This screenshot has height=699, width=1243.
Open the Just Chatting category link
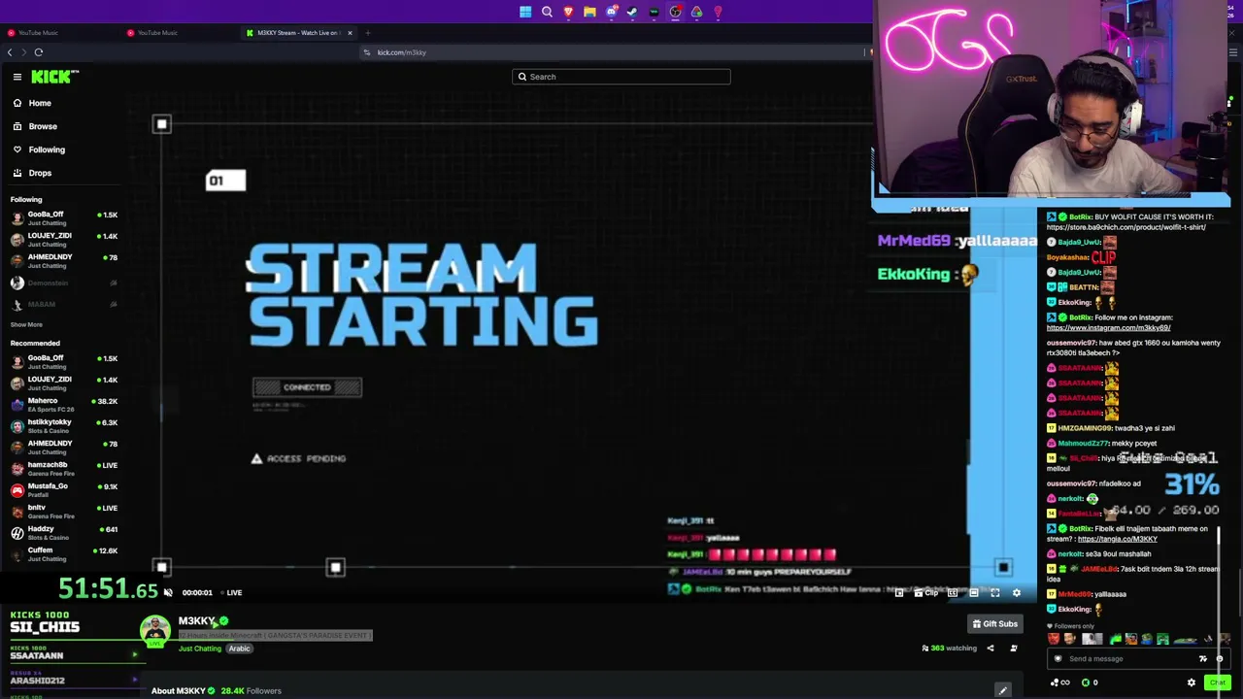(x=200, y=649)
